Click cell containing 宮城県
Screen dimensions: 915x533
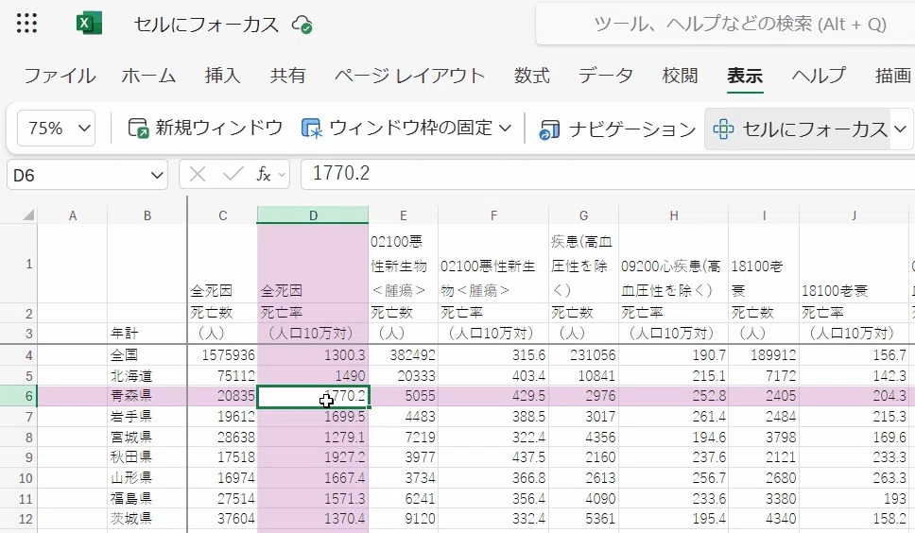pyautogui.click(x=147, y=437)
